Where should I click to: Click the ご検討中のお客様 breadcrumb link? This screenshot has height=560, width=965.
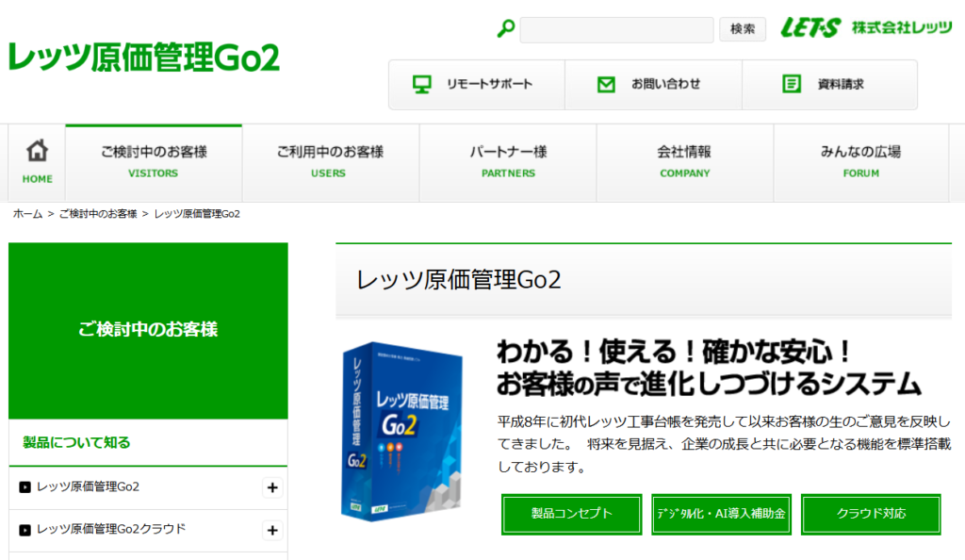point(98,214)
